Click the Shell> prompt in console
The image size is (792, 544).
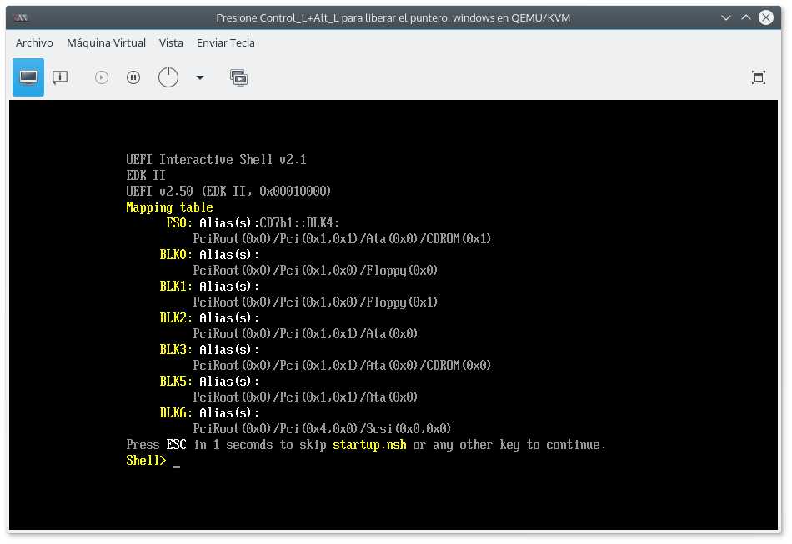point(146,460)
